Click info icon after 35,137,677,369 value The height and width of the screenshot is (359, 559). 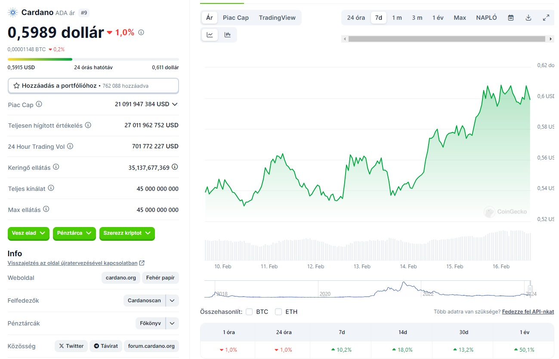tap(175, 167)
